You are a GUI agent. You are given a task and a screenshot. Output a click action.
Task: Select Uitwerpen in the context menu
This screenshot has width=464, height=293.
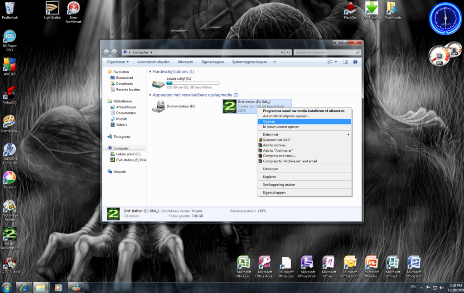tap(304, 169)
